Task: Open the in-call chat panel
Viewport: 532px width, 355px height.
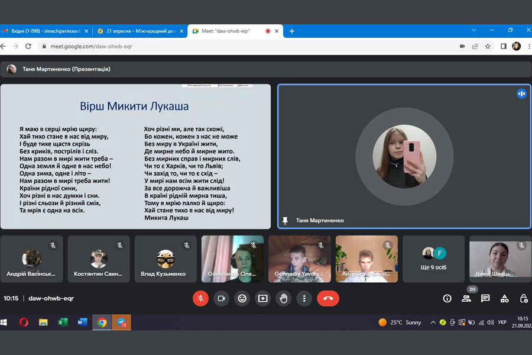Action: [485, 298]
